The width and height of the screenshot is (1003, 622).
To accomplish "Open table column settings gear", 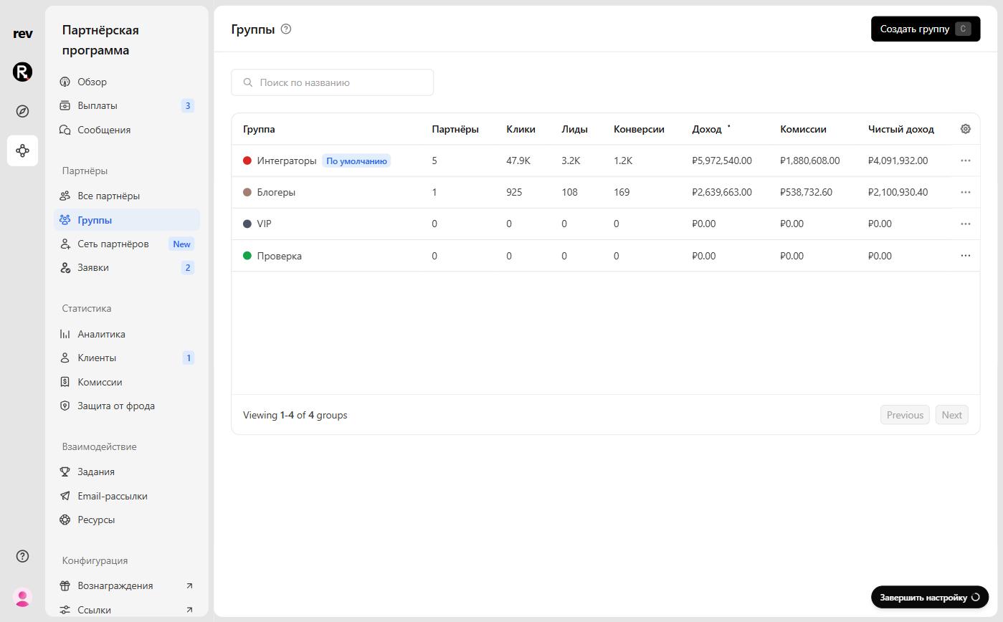I will coord(966,129).
